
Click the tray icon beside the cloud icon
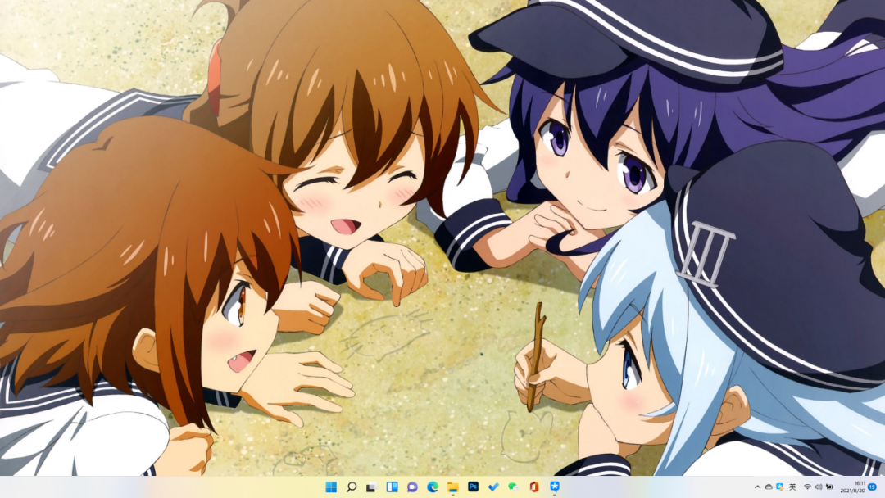click(780, 487)
